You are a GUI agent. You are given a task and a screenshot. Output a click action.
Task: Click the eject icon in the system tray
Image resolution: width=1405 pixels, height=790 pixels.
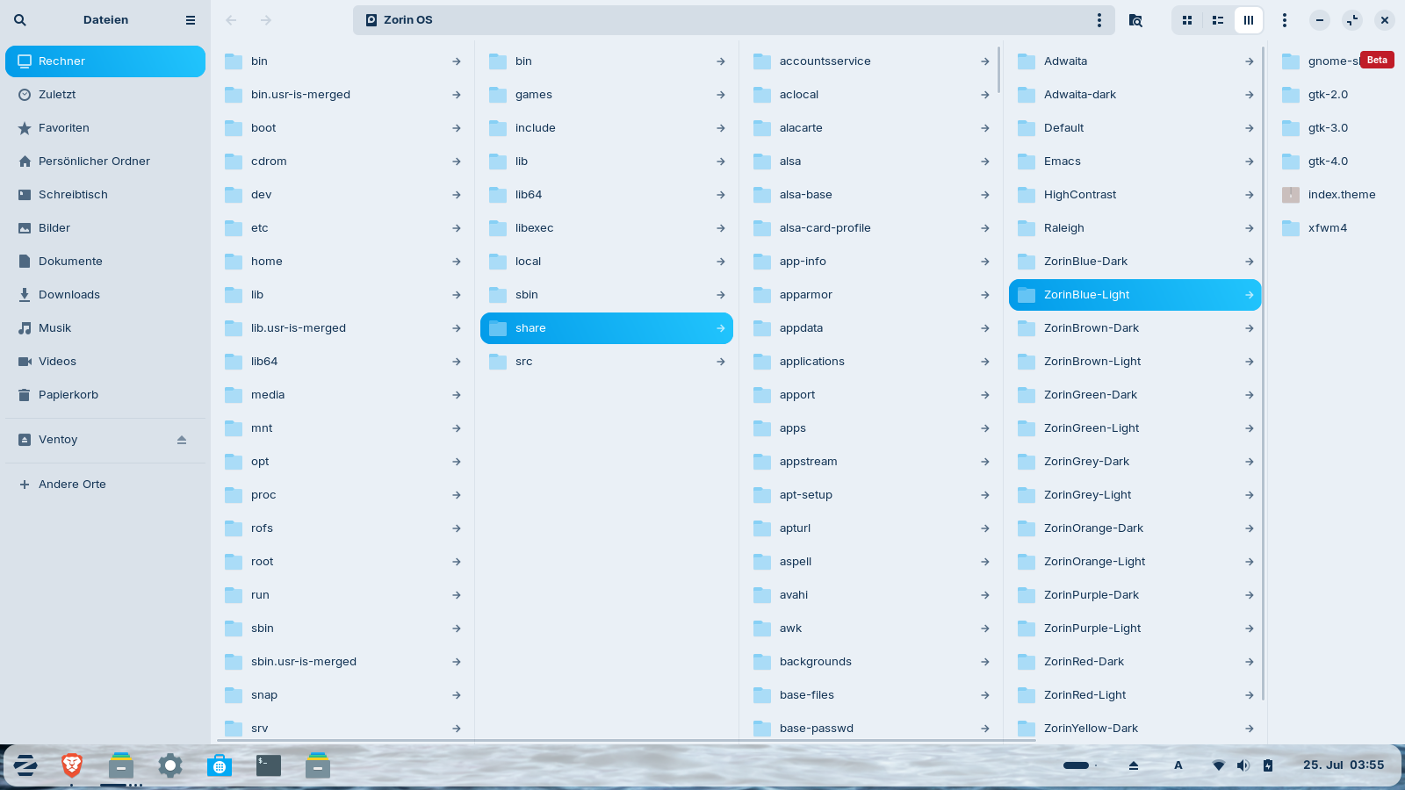1134,765
